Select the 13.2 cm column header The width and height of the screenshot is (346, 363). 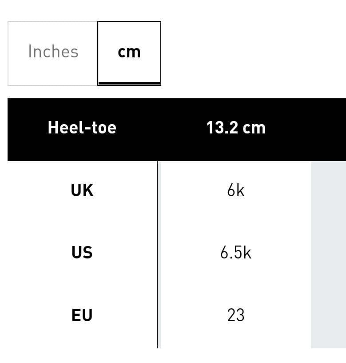click(x=236, y=129)
